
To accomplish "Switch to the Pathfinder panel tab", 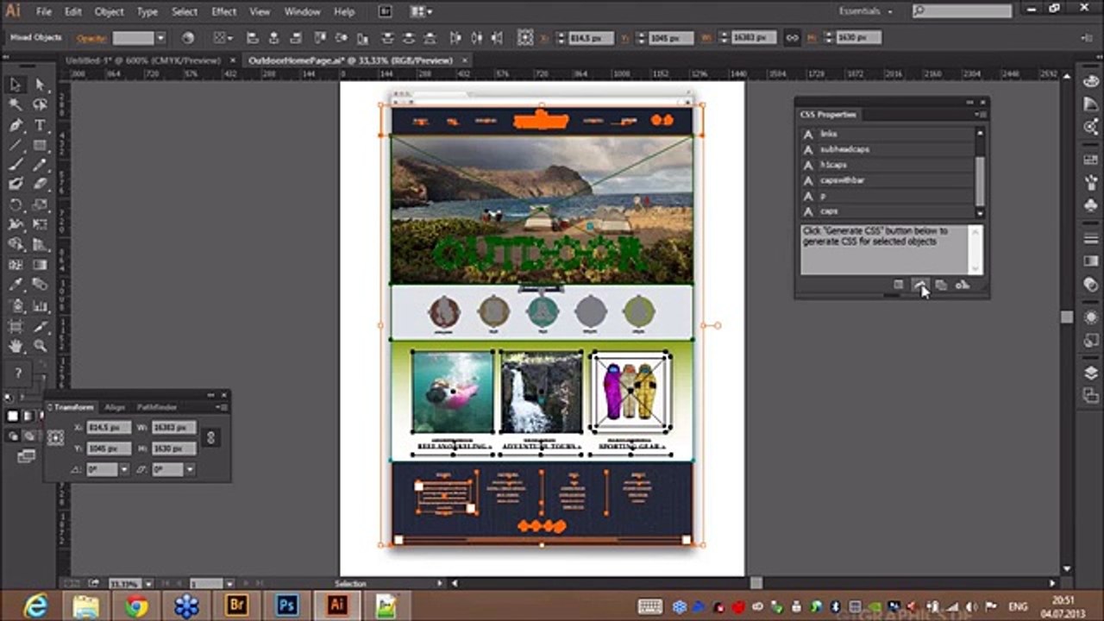I will (x=157, y=407).
